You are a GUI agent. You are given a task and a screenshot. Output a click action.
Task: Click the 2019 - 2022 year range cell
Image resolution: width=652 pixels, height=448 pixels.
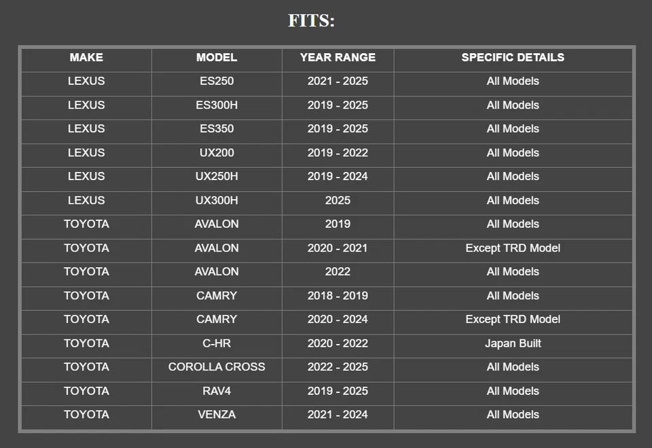pos(338,153)
